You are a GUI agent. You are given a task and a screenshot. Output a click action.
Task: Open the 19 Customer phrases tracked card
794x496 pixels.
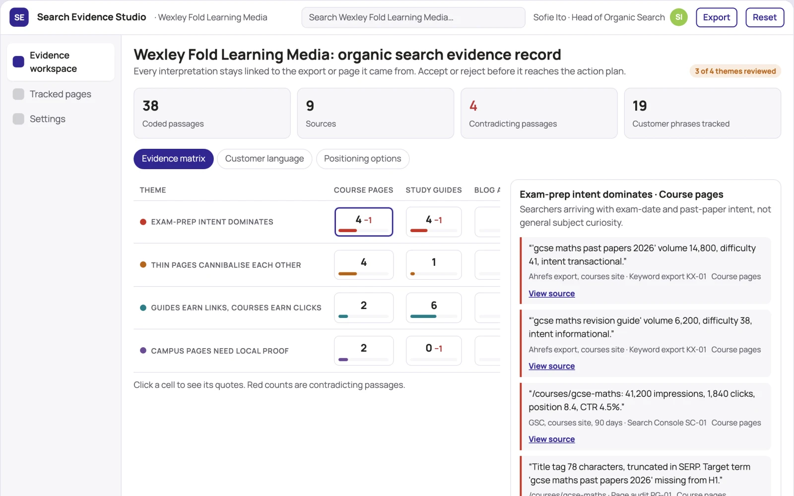tap(702, 113)
